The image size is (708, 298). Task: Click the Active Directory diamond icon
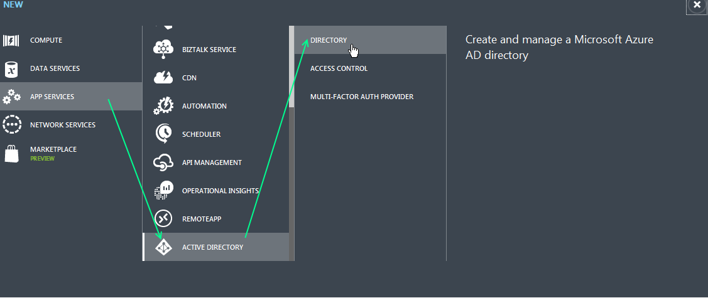point(163,247)
